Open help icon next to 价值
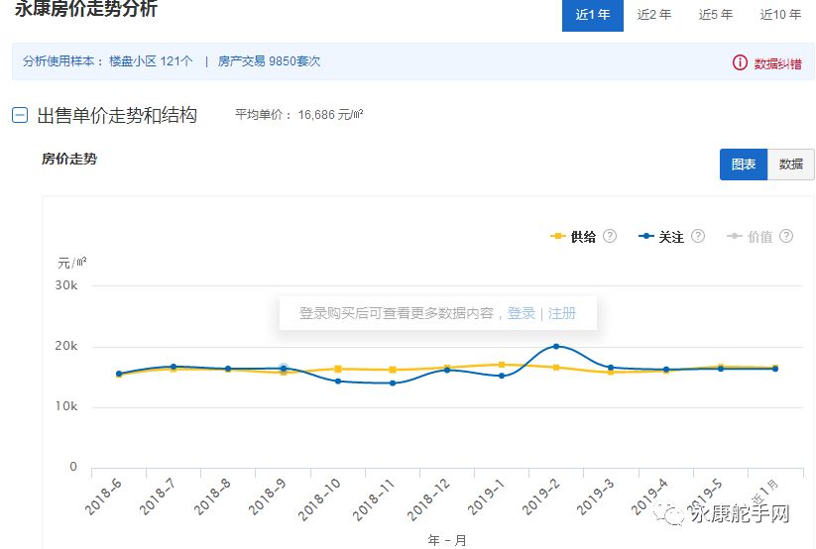Viewport: 816px width, 549px height. tap(786, 236)
